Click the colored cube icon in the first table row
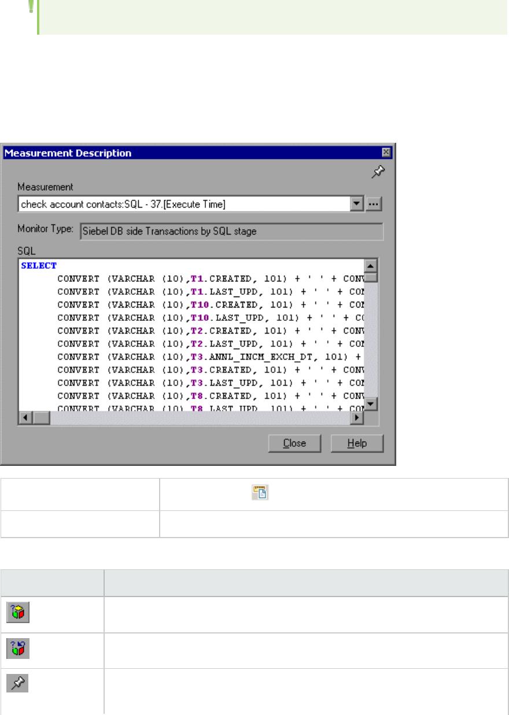The width and height of the screenshot is (509, 715). click(x=19, y=613)
